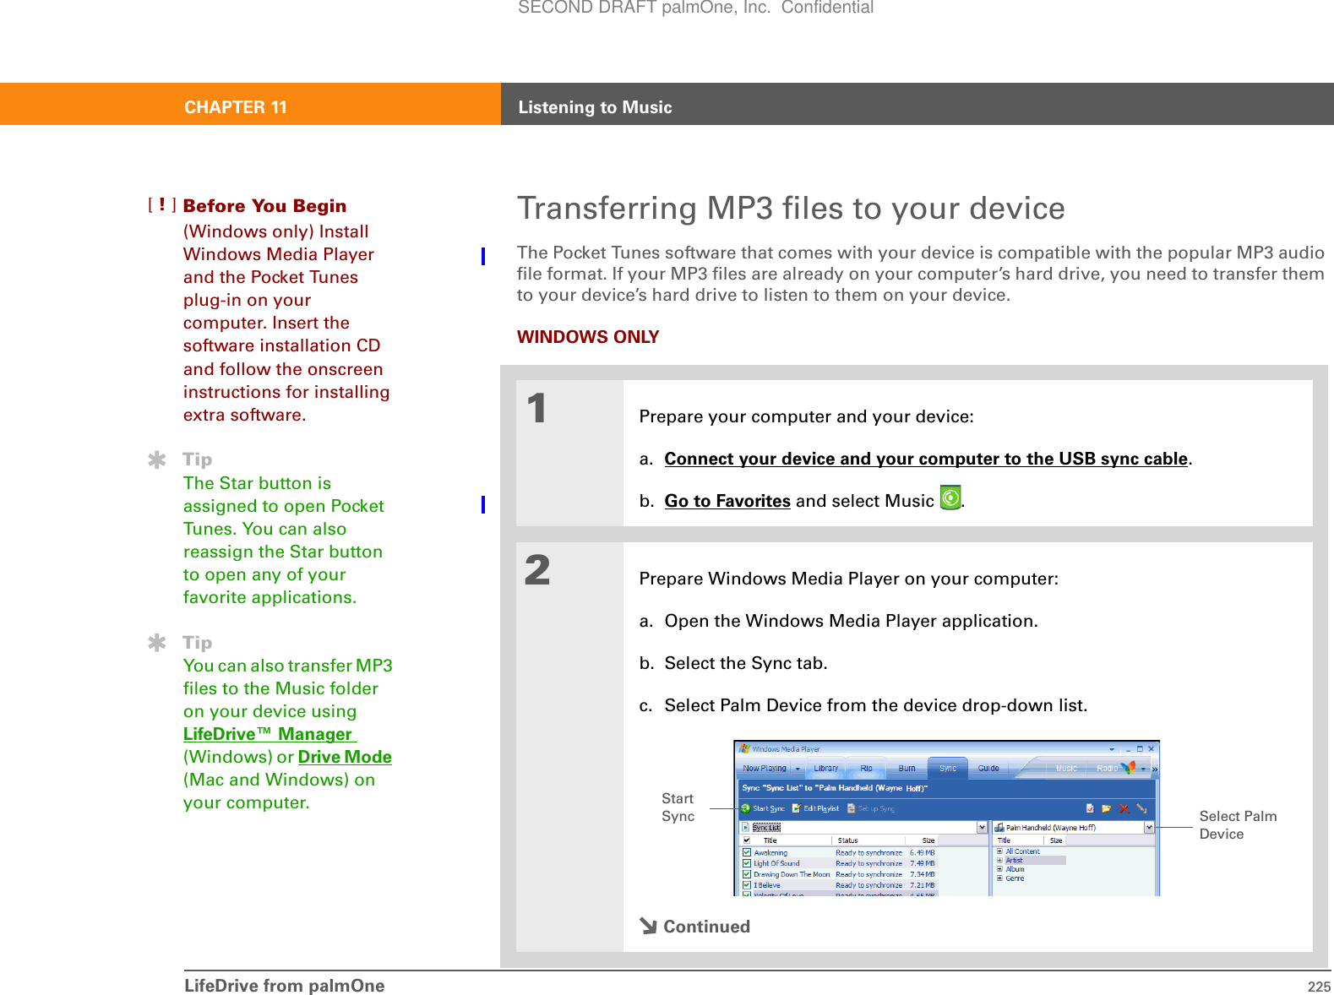Expand the Artist tree node
Viewport: 1334px width, 995px height.
(x=999, y=861)
